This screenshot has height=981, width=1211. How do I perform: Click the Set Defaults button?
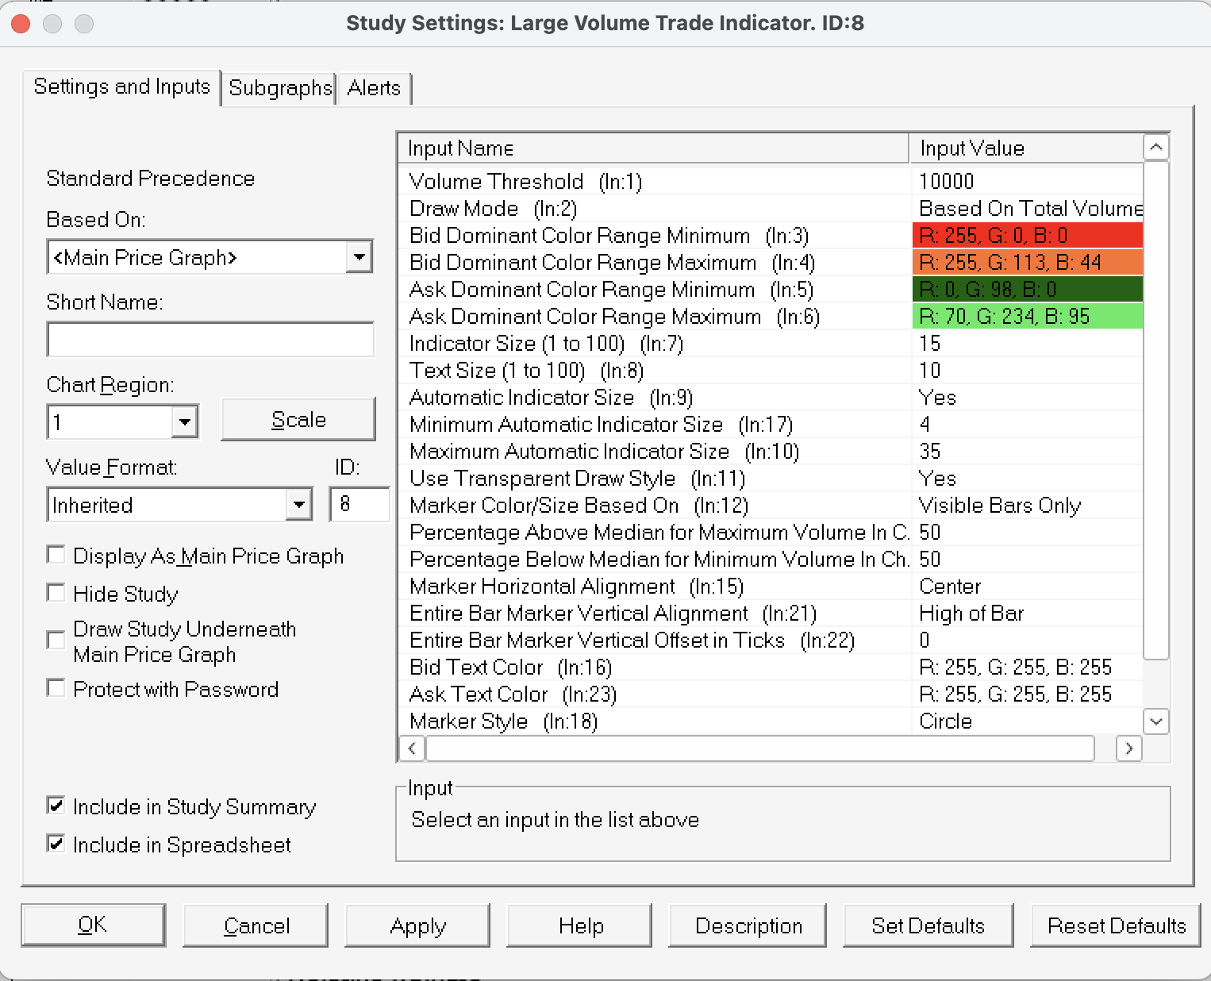pyautogui.click(x=928, y=925)
